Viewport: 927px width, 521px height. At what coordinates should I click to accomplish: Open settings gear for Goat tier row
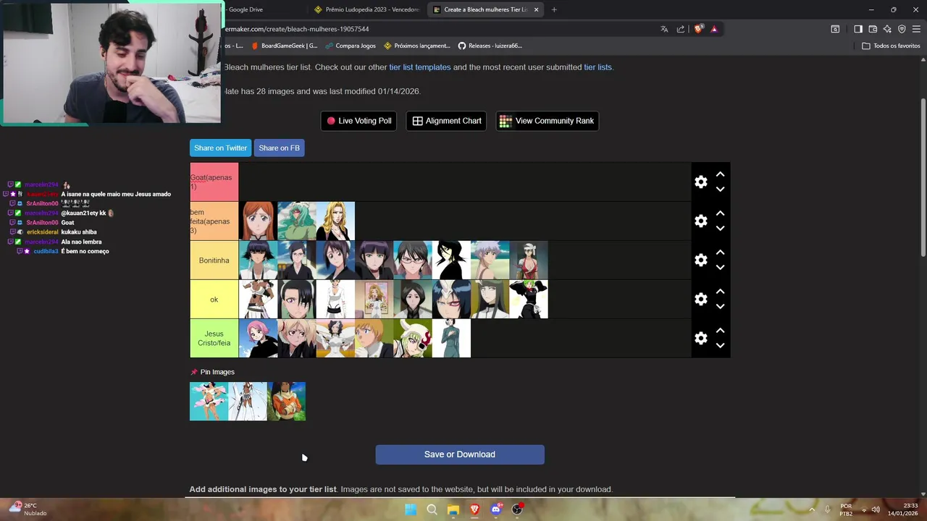point(700,182)
